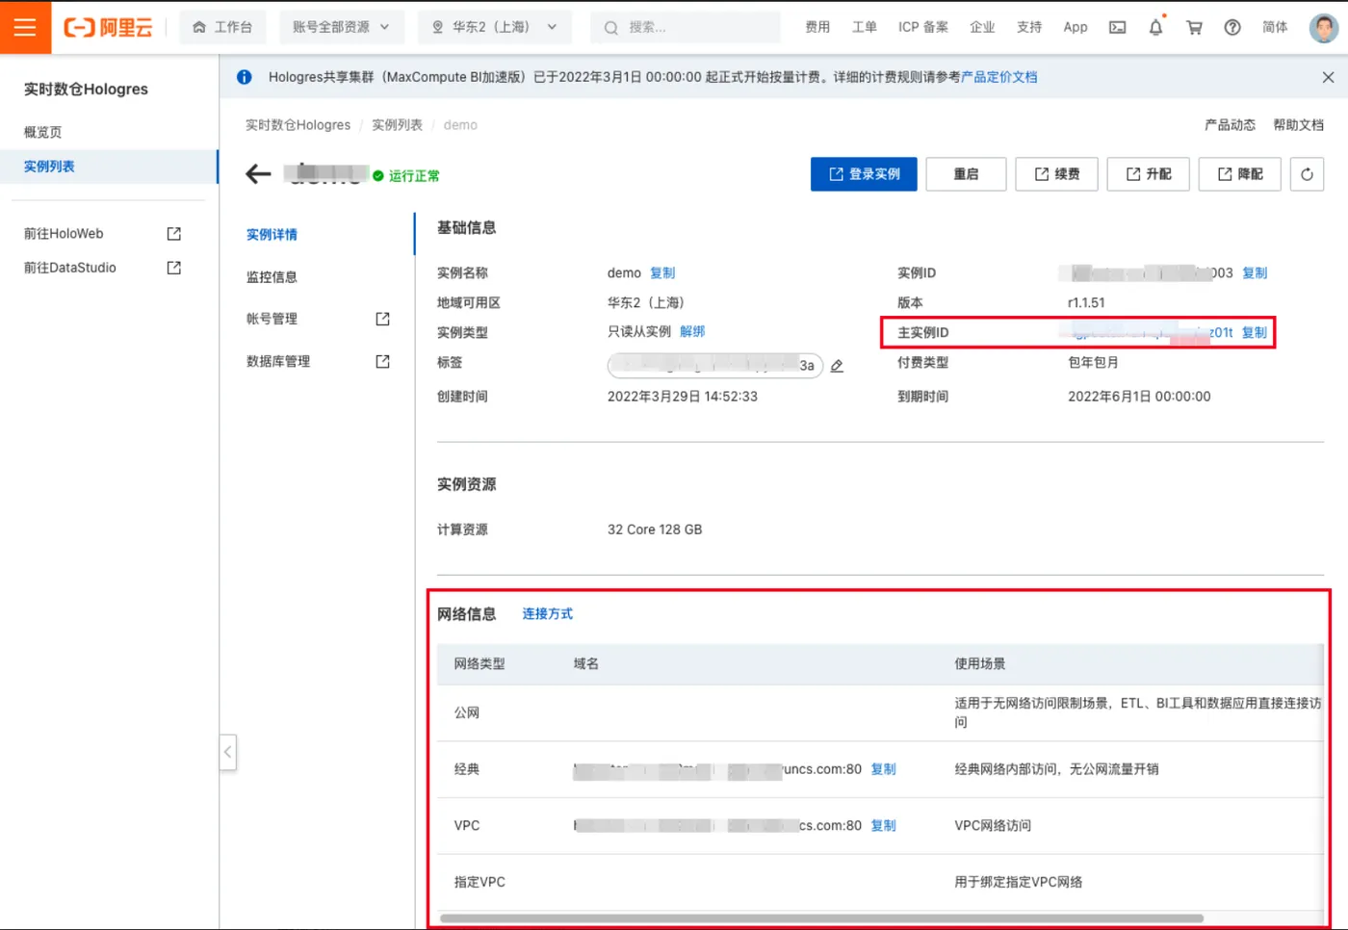Open external link icon beside 前往DataStudio
The width and height of the screenshot is (1348, 930).
click(x=174, y=268)
